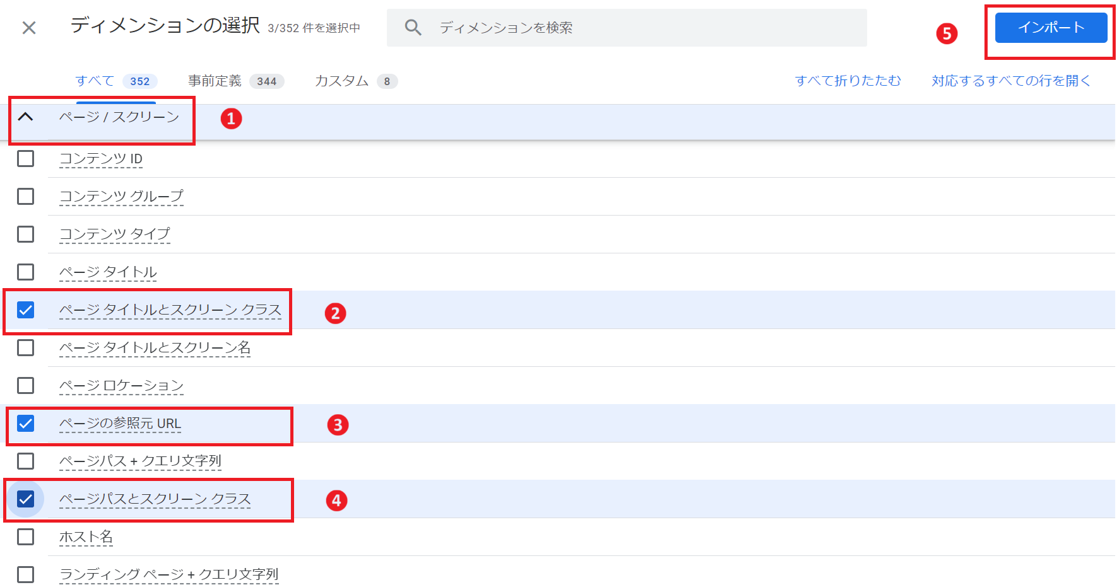Click the 344 count badge
1117x585 pixels.
coord(267,81)
